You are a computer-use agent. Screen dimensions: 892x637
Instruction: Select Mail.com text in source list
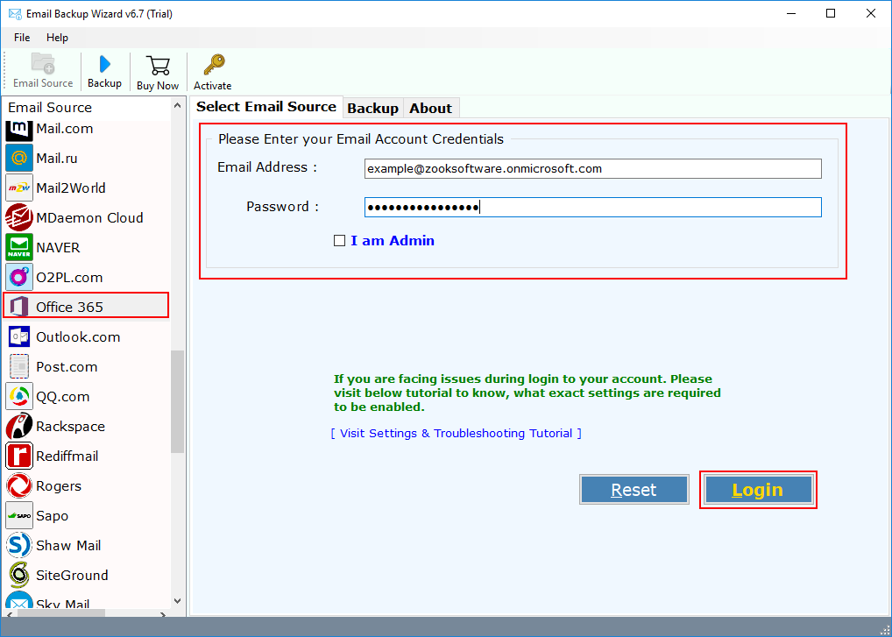coord(64,129)
